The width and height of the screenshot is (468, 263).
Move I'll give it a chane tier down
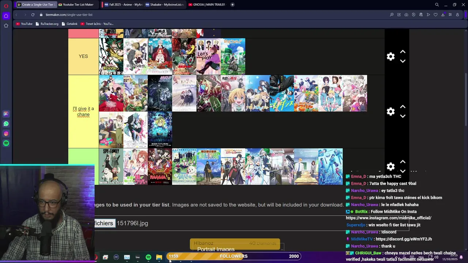click(x=403, y=116)
